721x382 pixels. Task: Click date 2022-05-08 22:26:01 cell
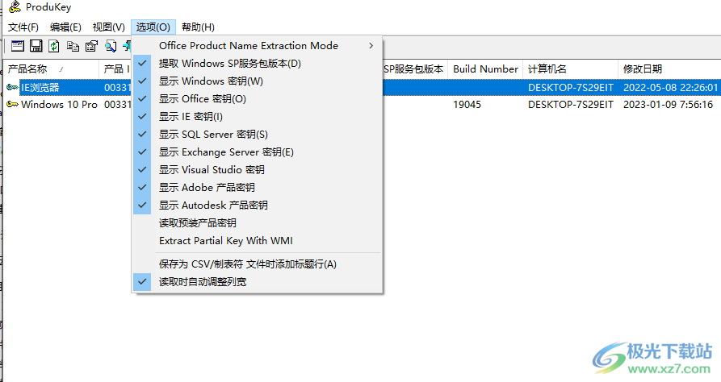pos(670,87)
